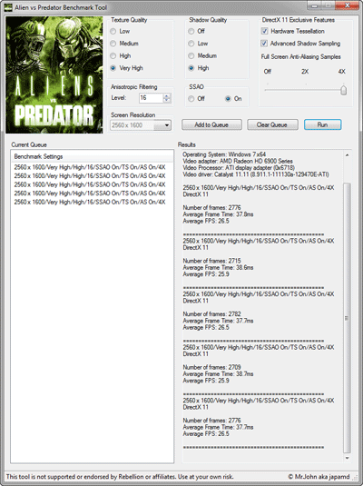Screen dimensions: 363x486
Task: Click the Anisotropic Filtering level field
Action: [151, 98]
